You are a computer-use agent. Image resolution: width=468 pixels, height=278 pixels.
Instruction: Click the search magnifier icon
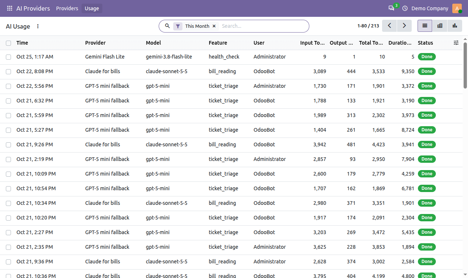coord(167,26)
